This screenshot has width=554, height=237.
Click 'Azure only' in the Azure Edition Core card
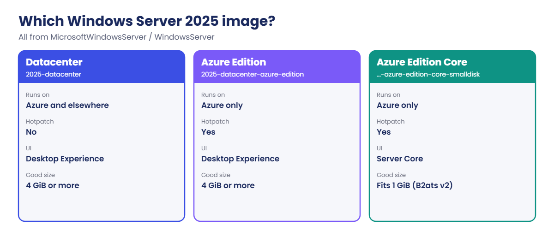(x=397, y=105)
